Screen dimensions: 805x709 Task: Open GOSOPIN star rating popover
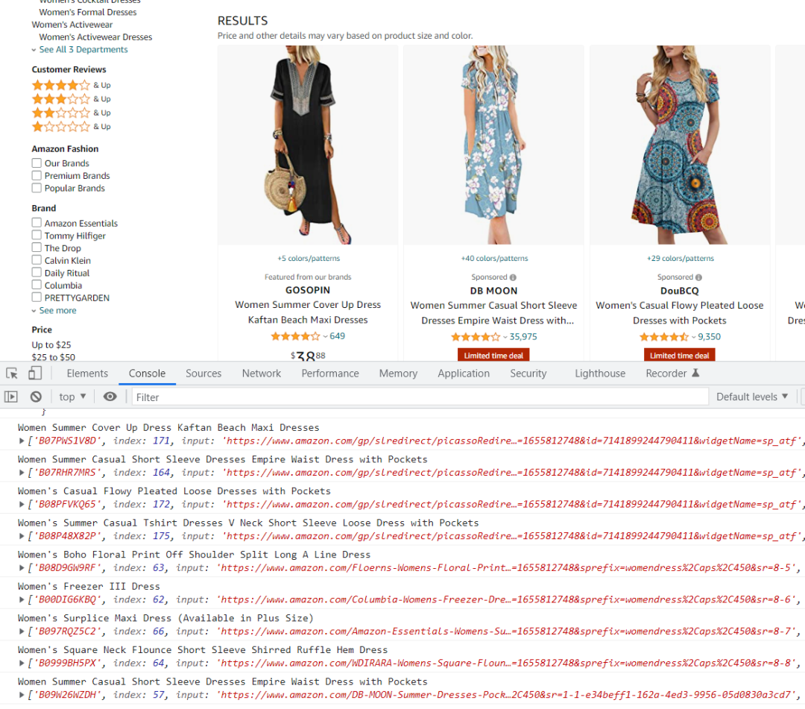[299, 336]
